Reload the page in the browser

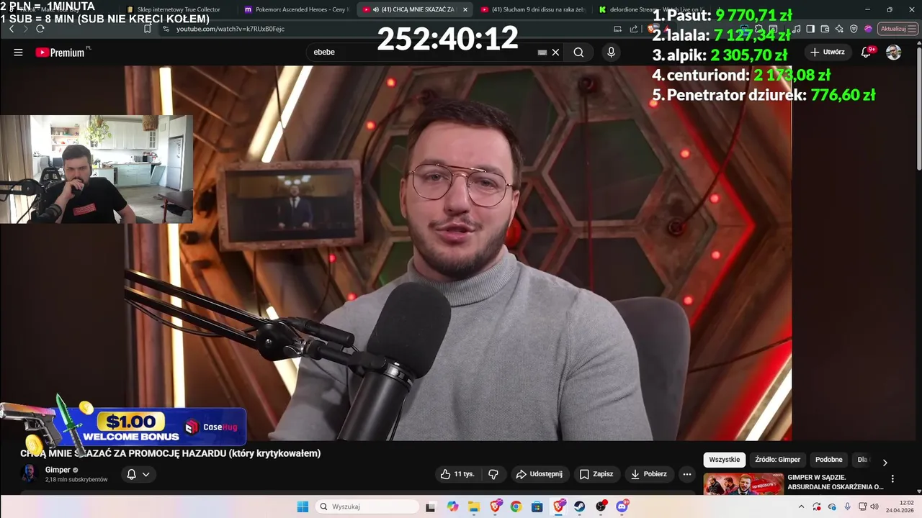(x=40, y=29)
